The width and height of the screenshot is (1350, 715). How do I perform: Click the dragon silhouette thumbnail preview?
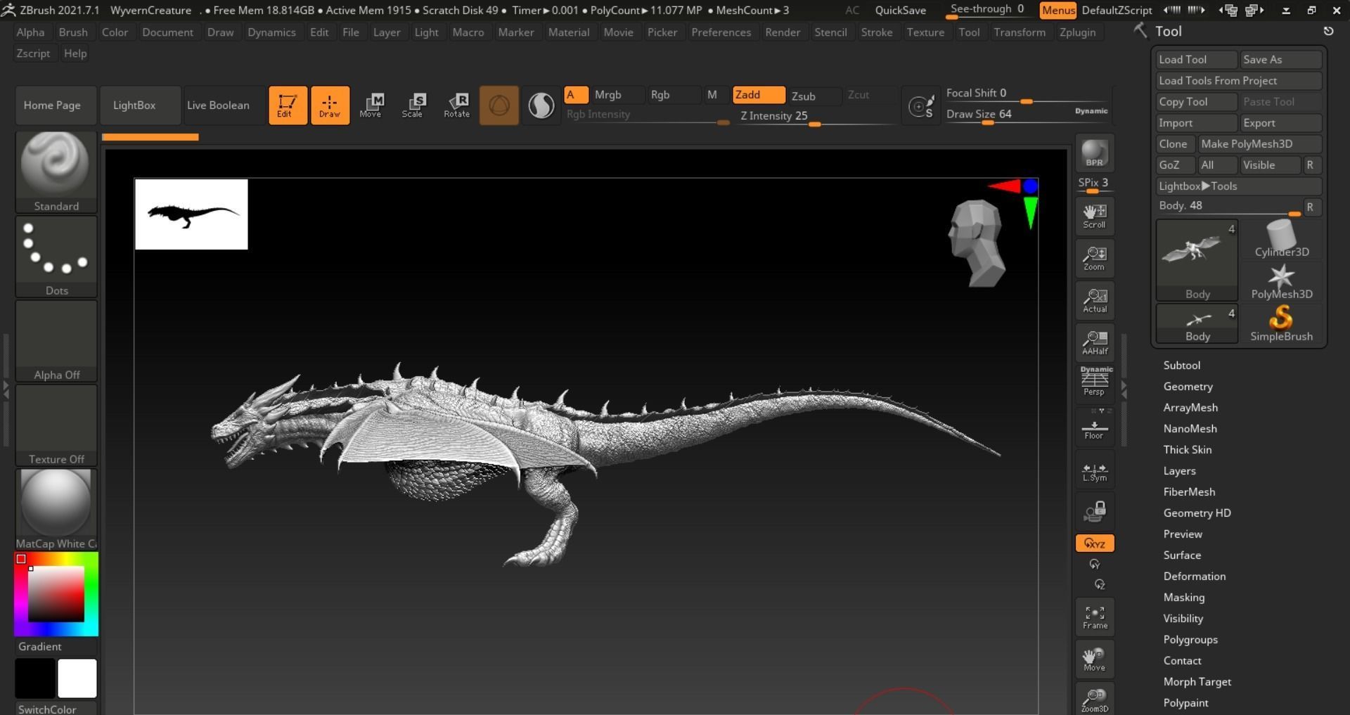pyautogui.click(x=191, y=214)
